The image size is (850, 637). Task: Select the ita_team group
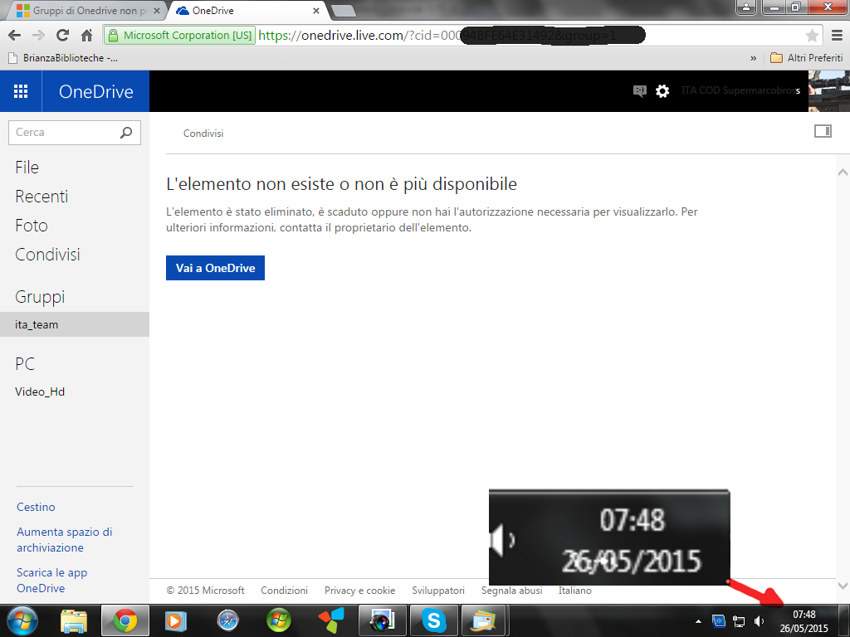74,324
